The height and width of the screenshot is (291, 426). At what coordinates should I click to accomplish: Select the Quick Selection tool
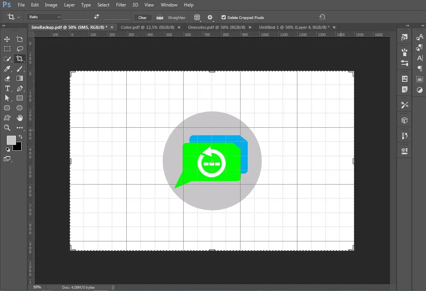7,59
